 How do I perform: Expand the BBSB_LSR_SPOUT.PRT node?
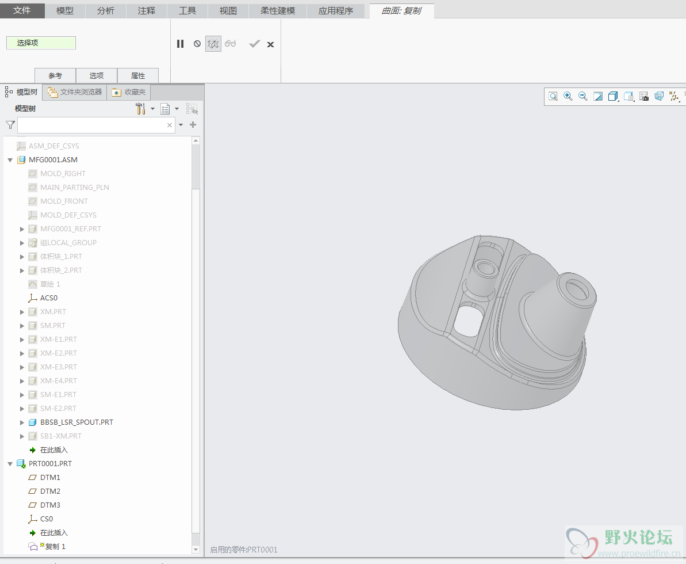[x=22, y=422]
